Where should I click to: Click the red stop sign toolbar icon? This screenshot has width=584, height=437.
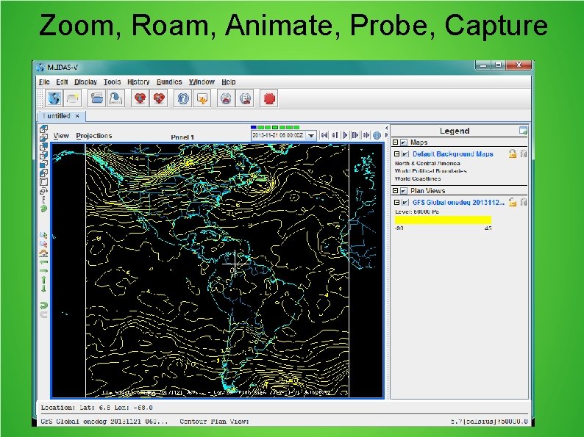[x=269, y=98]
